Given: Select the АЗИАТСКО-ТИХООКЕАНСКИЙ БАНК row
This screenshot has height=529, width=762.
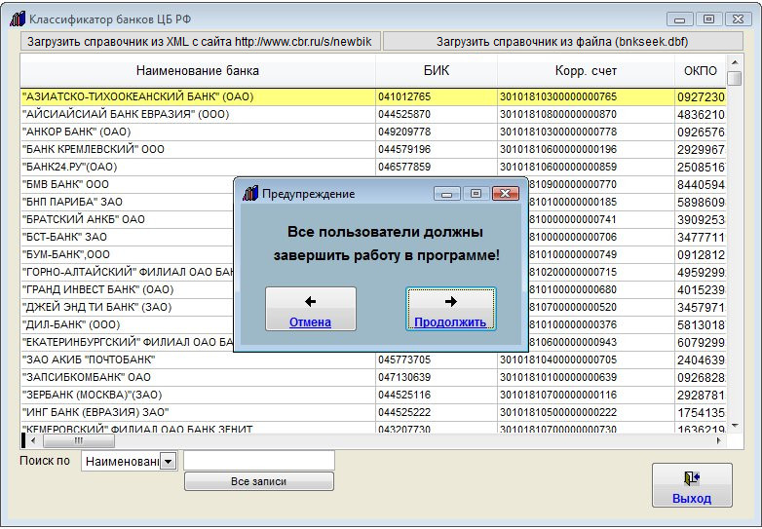Looking at the screenshot, I should point(197,96).
